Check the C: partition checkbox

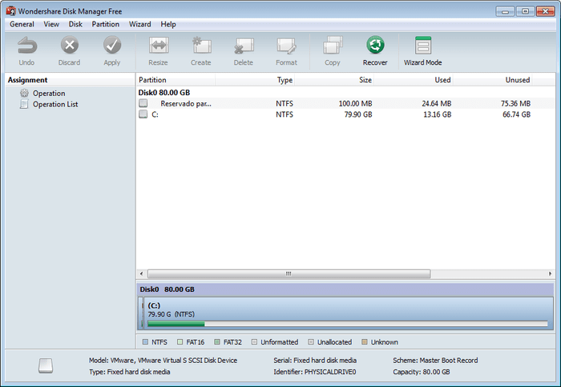click(x=143, y=114)
